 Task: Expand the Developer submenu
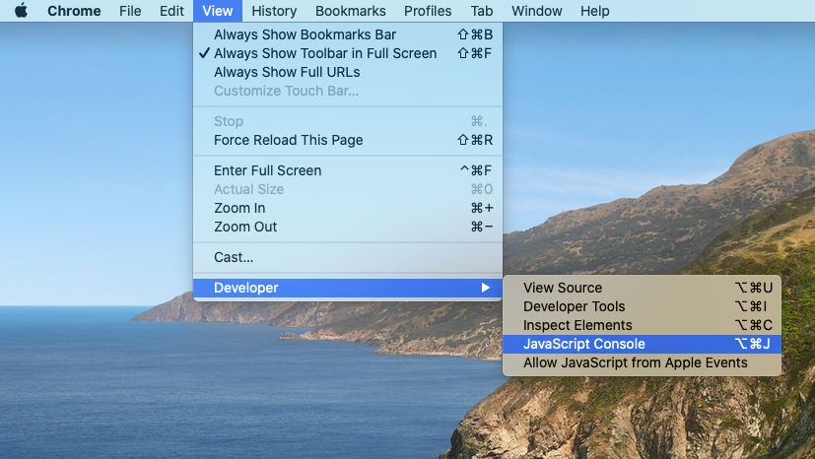348,288
